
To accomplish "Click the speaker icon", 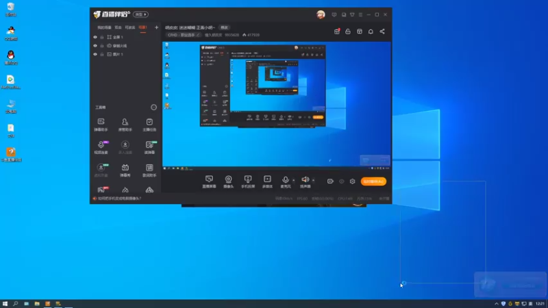I will coord(305,179).
